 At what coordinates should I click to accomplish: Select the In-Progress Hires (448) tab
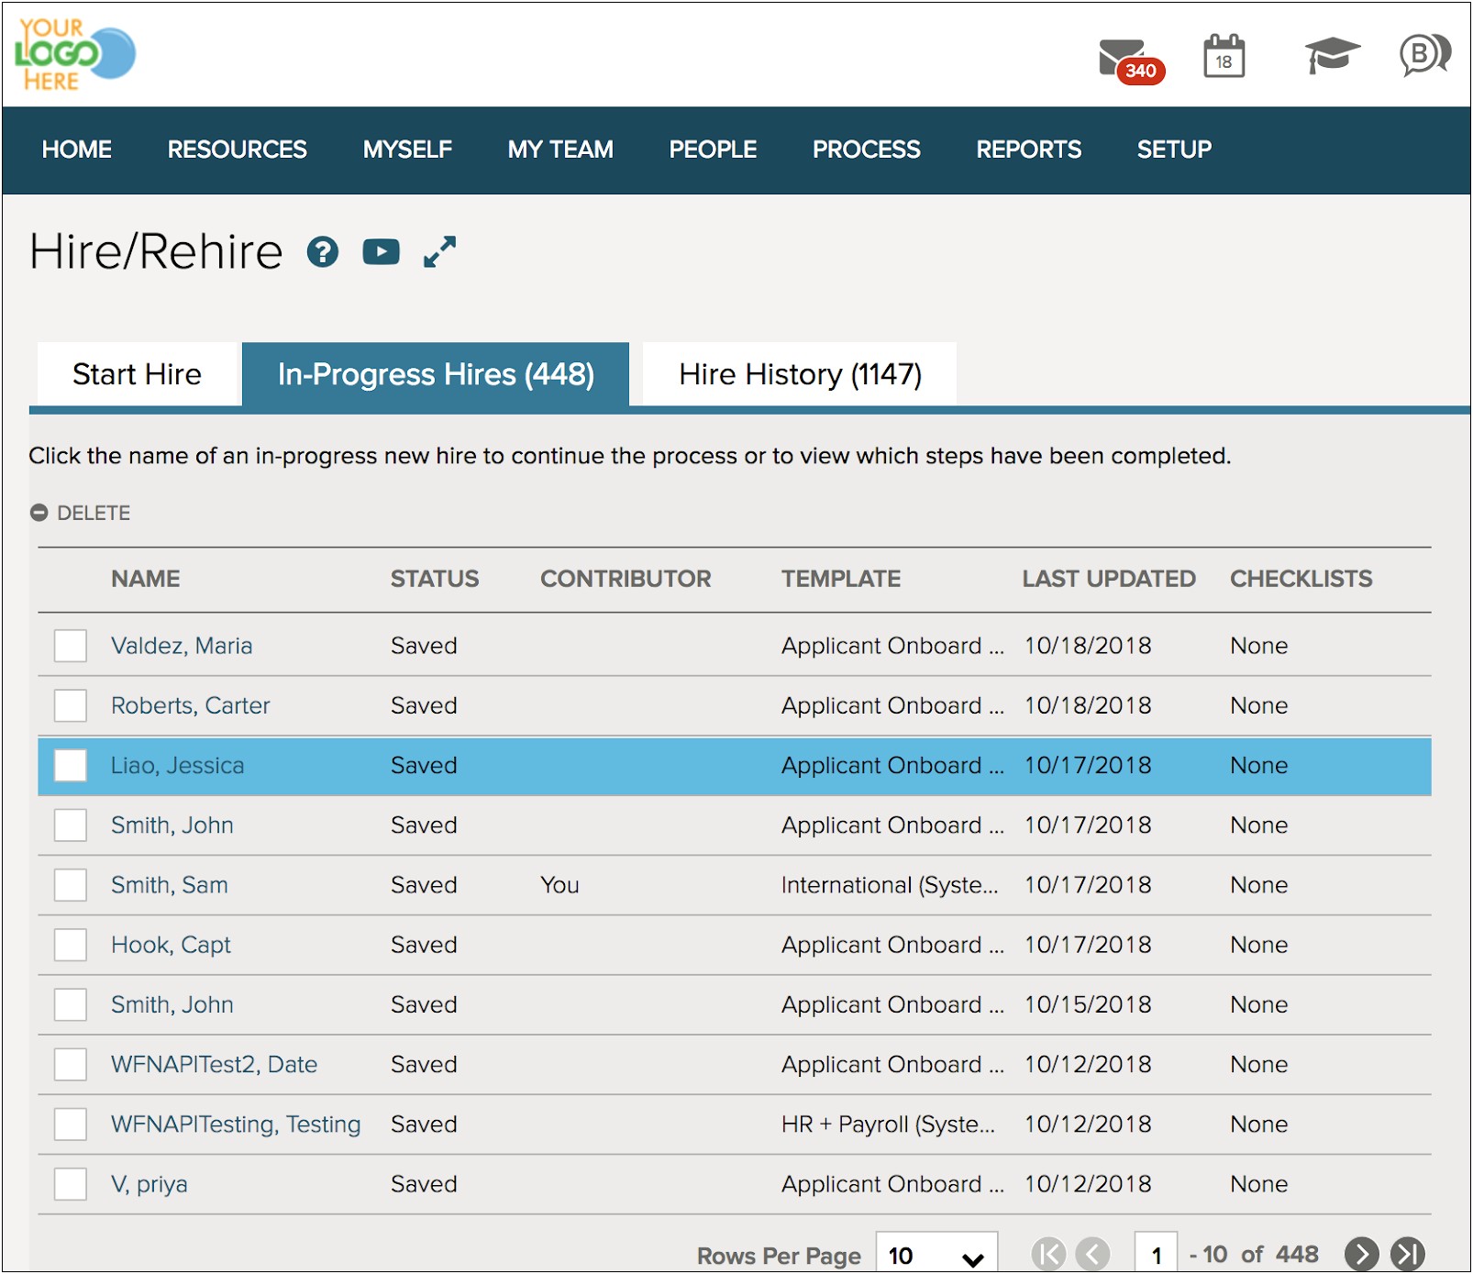[436, 374]
